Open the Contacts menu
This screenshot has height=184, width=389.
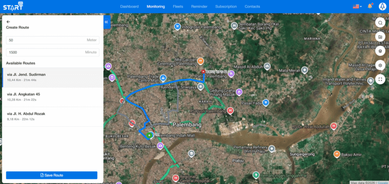coord(252,7)
